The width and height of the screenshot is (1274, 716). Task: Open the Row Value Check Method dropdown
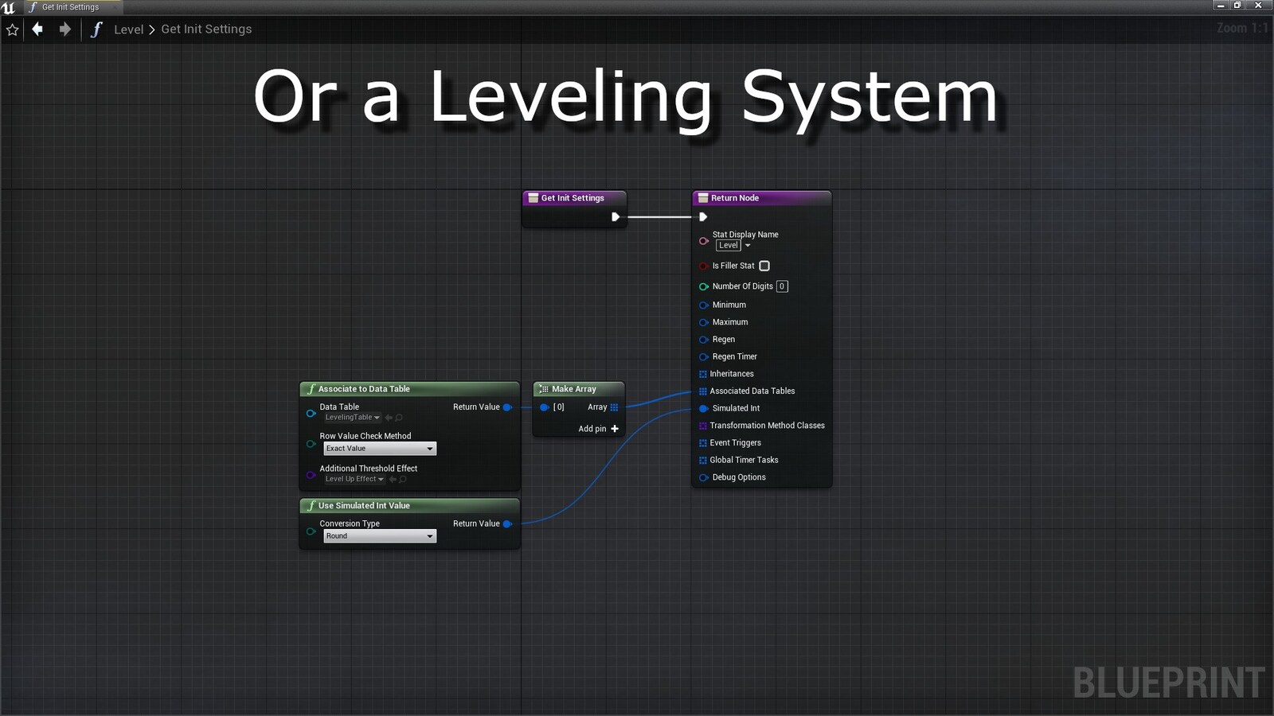(x=380, y=449)
